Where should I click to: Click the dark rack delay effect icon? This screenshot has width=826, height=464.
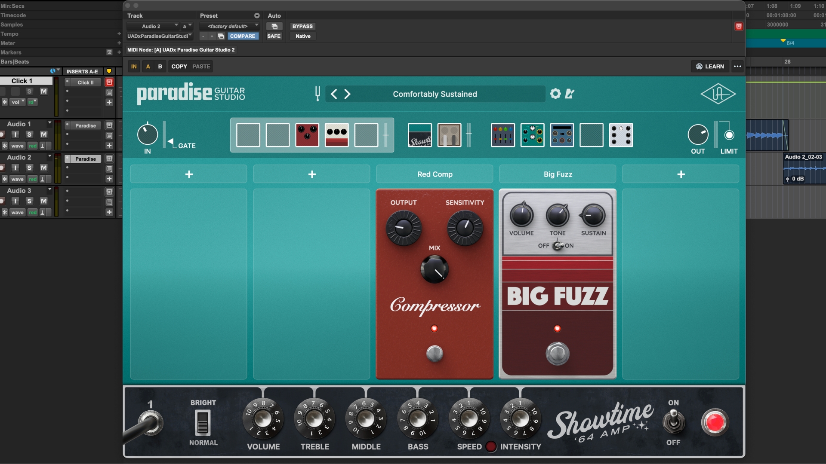point(562,135)
